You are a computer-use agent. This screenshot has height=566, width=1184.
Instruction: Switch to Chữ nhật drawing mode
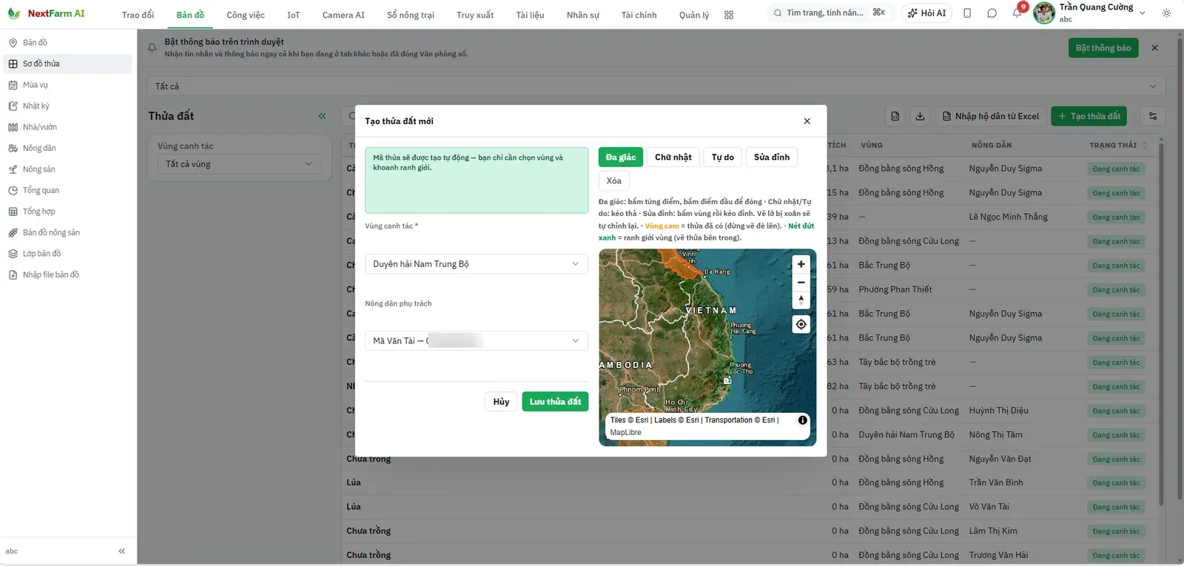[673, 157]
